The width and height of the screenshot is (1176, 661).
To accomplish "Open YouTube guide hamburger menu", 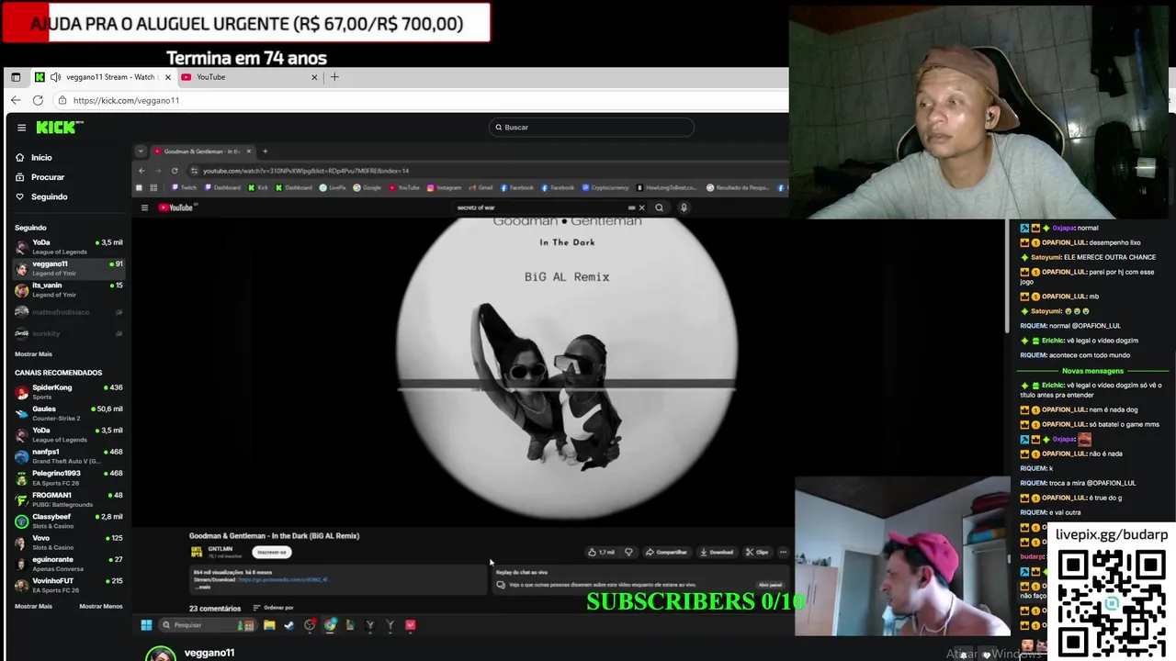I will point(144,207).
